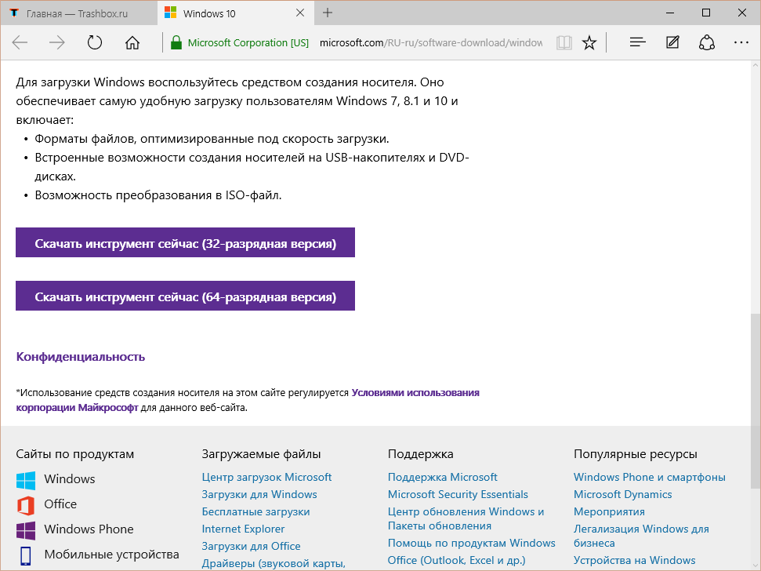Click the Возможность преобразования в ISO-файл bullet

click(158, 195)
